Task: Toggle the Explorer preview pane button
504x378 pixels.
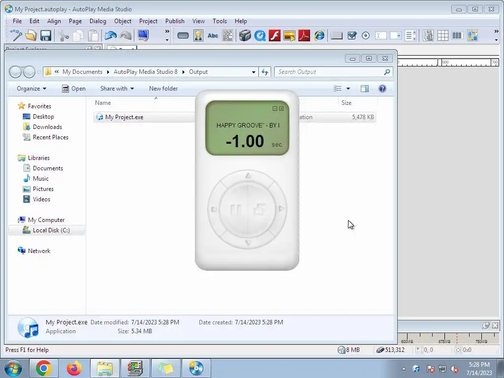Action: (365, 89)
